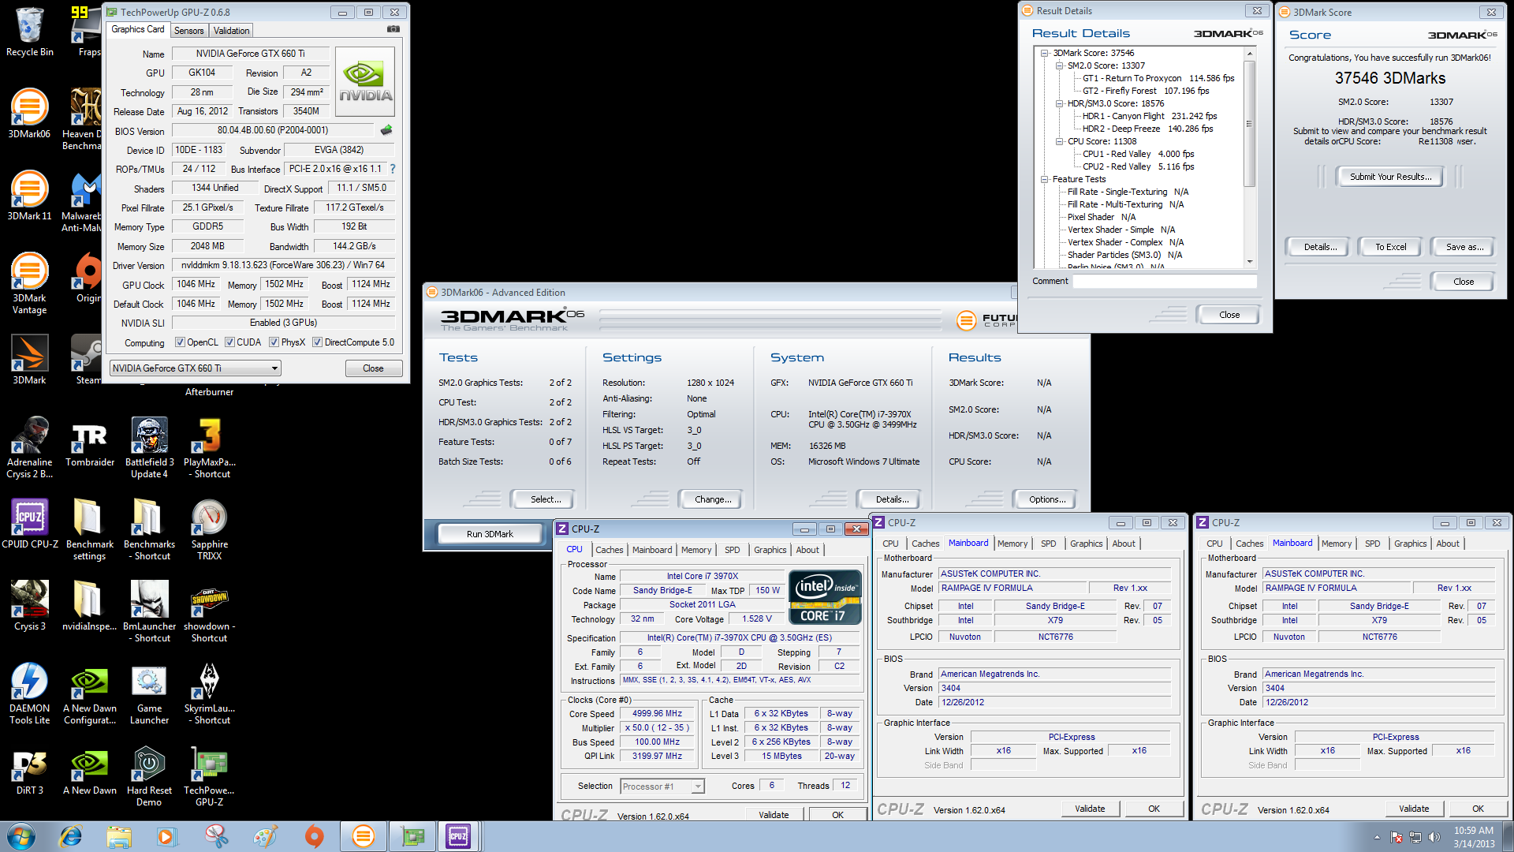
Task: Open SPD tab in middle CPU-Z window
Action: [1048, 544]
